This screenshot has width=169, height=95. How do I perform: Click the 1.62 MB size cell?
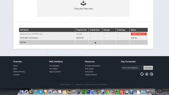pyautogui.click(x=79, y=34)
